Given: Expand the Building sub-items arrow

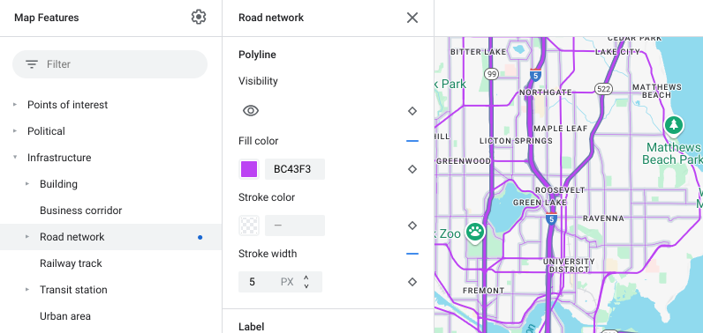Looking at the screenshot, I should point(27,184).
